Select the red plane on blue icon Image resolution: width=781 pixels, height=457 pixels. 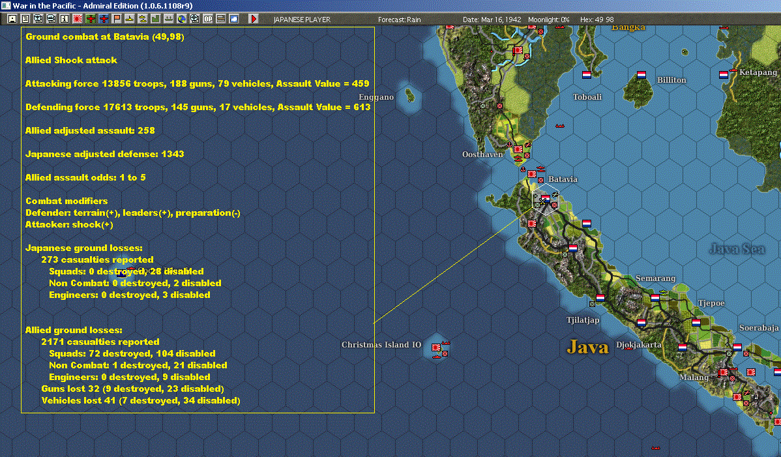tap(104, 19)
